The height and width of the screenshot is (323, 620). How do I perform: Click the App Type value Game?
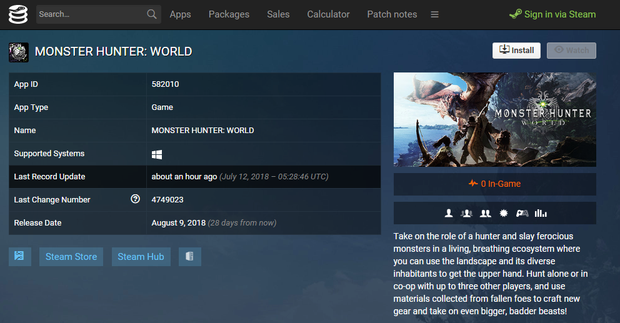pos(162,107)
